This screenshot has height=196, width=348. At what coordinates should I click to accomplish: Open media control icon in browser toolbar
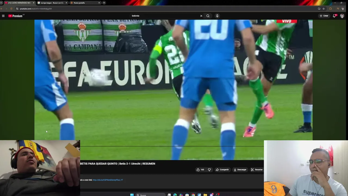pyautogui.click(x=338, y=9)
